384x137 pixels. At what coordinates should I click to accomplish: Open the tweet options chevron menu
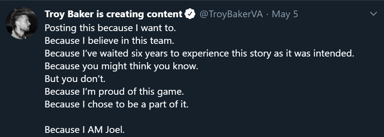(373, 14)
